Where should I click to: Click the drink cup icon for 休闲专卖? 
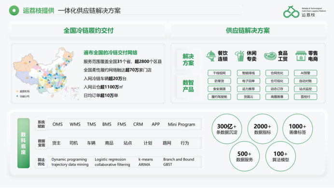tap(239, 56)
